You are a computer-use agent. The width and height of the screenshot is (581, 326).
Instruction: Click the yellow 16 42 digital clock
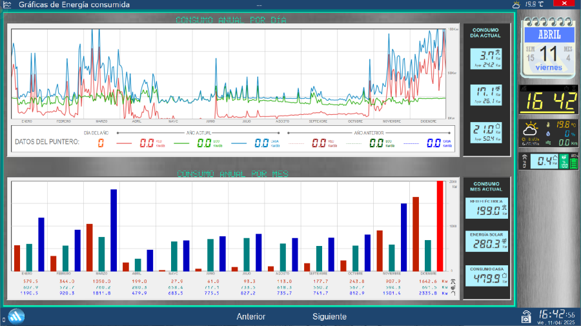[549, 101]
